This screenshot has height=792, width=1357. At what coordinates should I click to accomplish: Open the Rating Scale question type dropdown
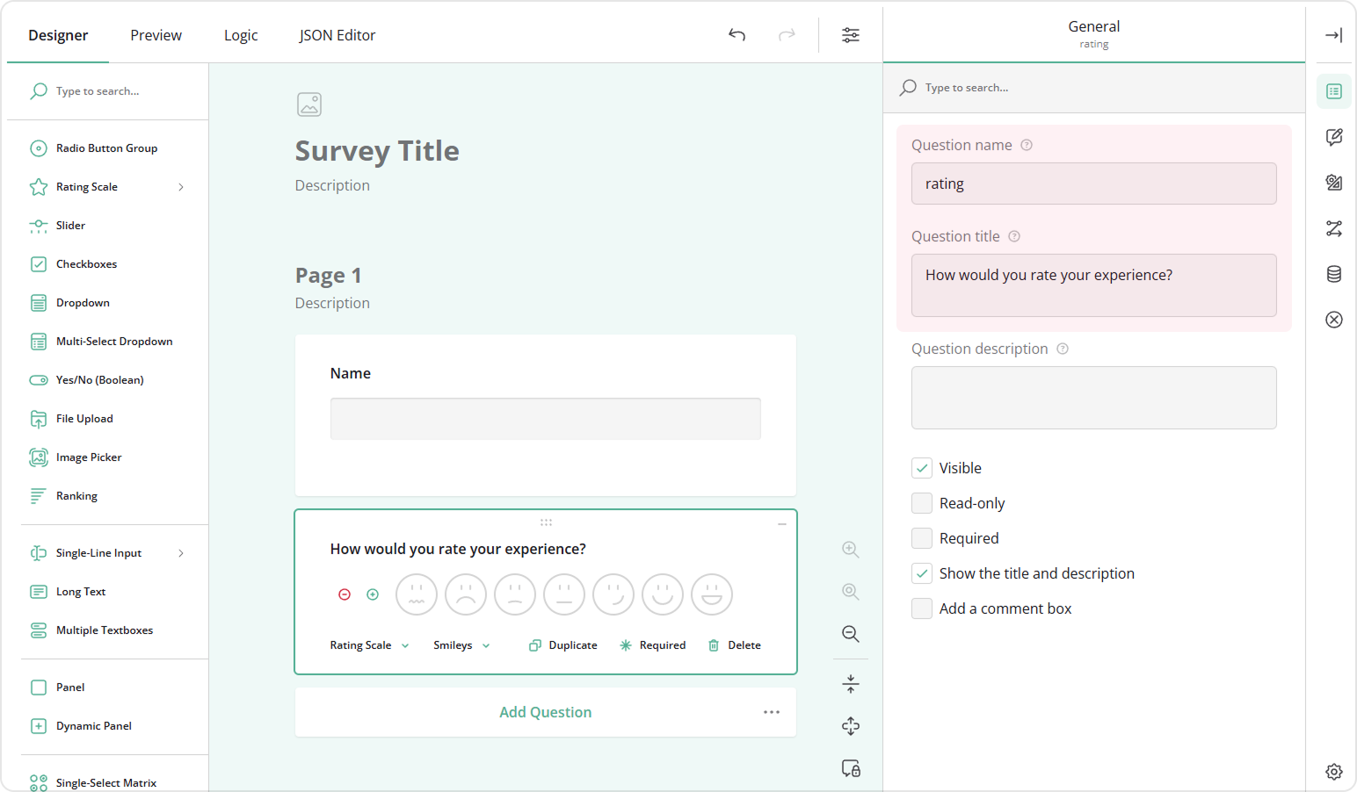tap(369, 645)
